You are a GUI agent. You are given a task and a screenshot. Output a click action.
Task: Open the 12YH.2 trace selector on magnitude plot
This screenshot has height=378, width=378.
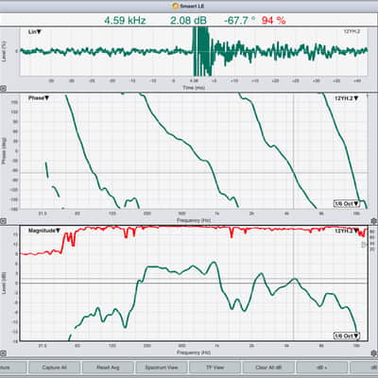tap(347, 231)
